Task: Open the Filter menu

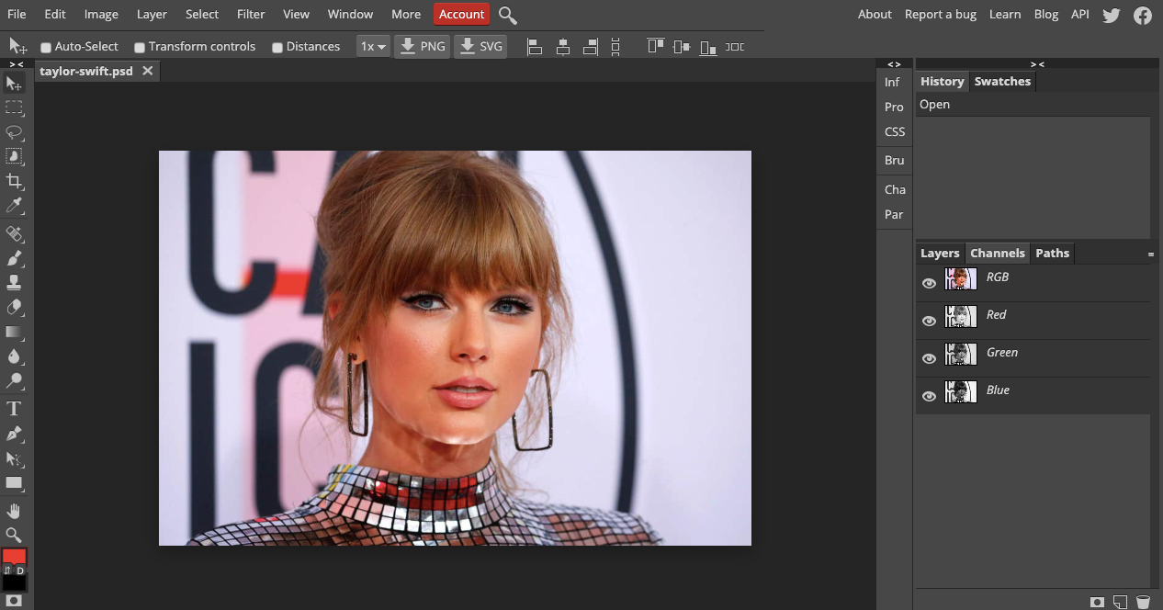Action: tap(251, 14)
